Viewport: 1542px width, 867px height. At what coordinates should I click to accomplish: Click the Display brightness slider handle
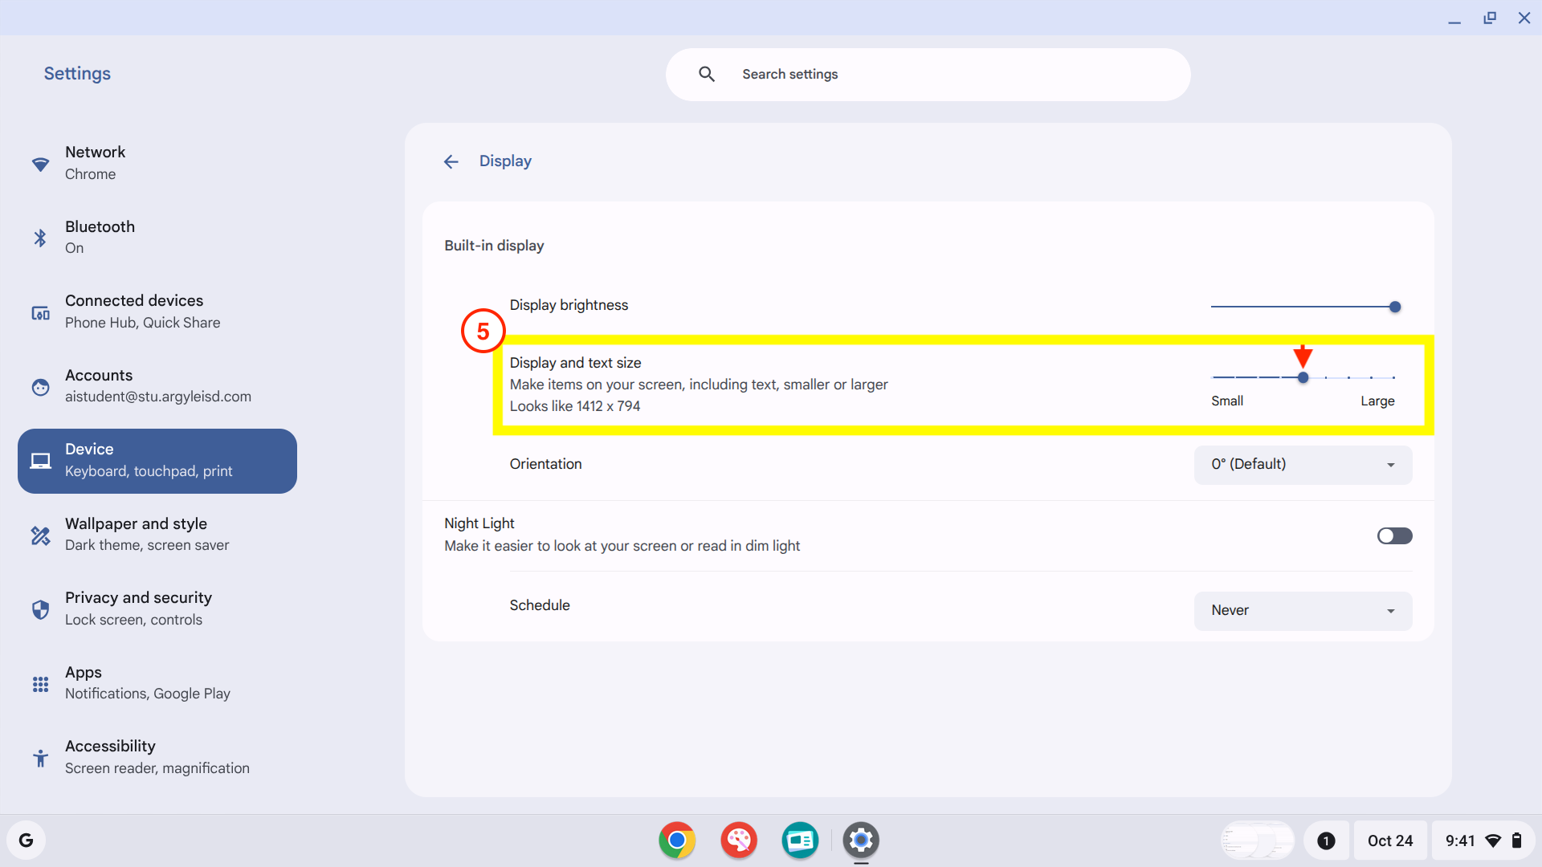1395,307
